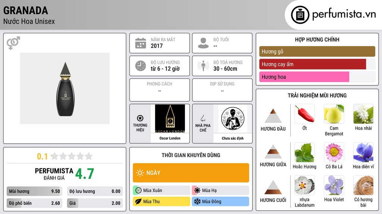Click the Phong cách info box
Viewport: 382px width, 214px height.
tap(160, 90)
